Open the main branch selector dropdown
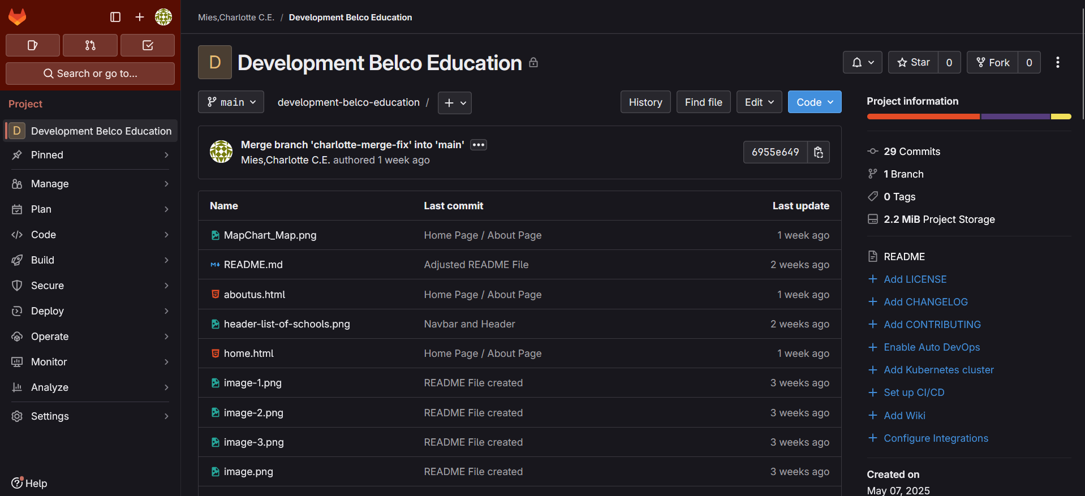1085x496 pixels. click(231, 102)
